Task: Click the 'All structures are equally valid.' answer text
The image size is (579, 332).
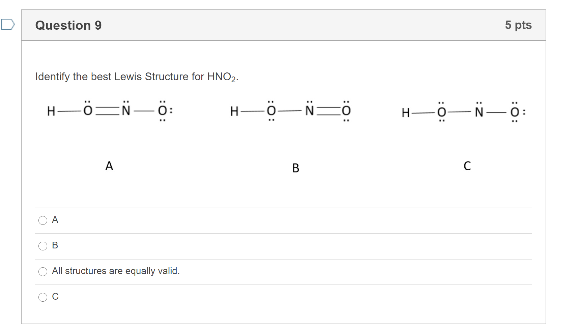Action: coord(116,271)
